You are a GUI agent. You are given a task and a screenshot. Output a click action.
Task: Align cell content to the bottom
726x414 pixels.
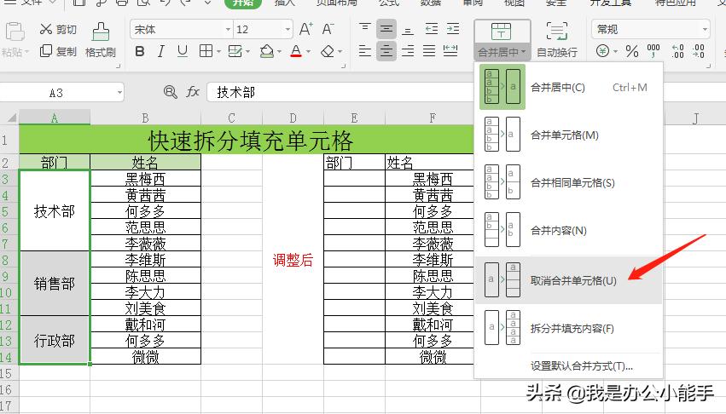[408, 29]
